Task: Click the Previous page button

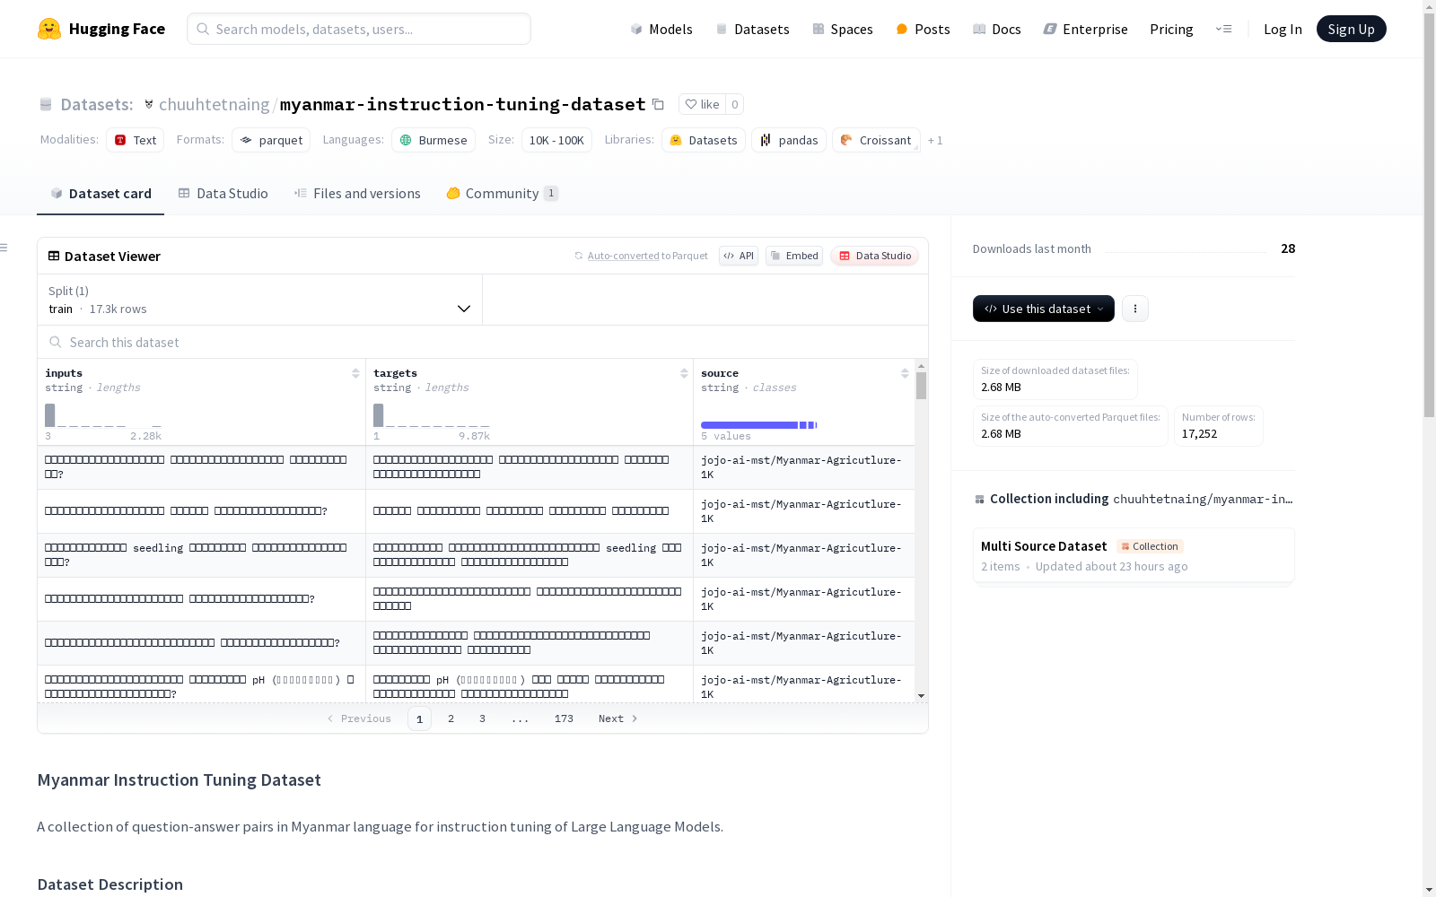Action: pos(359,718)
